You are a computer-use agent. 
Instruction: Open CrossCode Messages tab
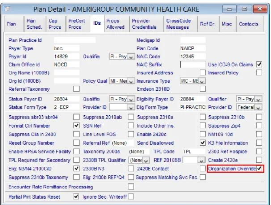tap(181, 24)
